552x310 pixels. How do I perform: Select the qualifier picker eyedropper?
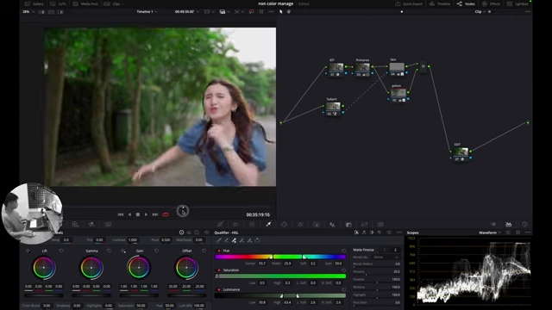coord(218,240)
